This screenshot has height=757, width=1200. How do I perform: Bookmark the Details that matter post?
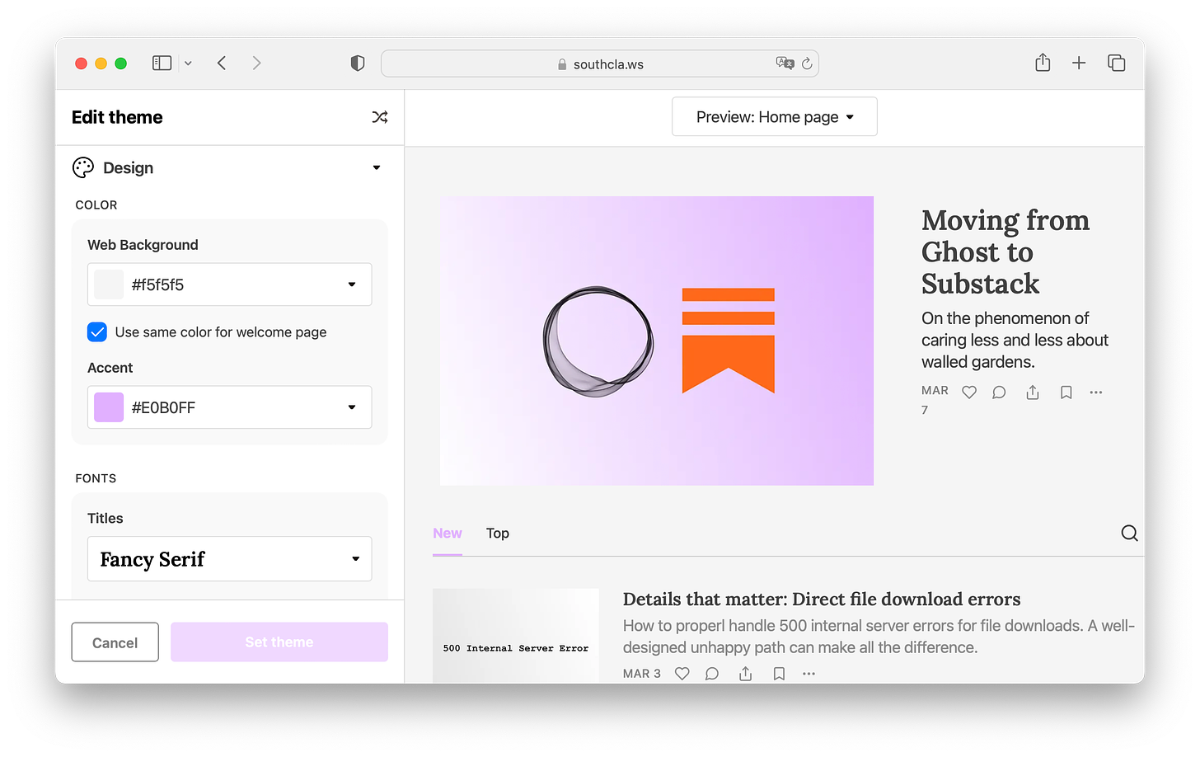[x=779, y=674]
